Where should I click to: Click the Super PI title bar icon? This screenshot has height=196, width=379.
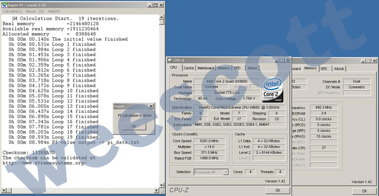click(4, 5)
